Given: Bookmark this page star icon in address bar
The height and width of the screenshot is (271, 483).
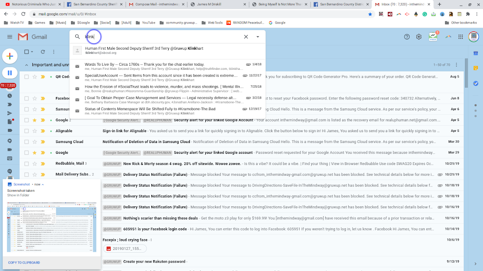Looking at the screenshot, I should coord(370,14).
